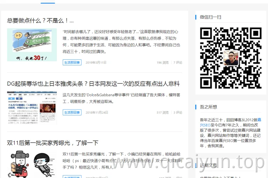268x178 pixels.
Task: Click the WeChat QR code image
Action: pos(231,58)
